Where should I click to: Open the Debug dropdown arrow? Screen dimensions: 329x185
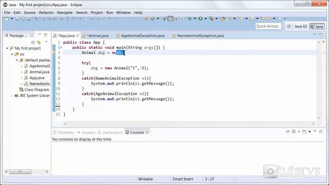point(195,18)
